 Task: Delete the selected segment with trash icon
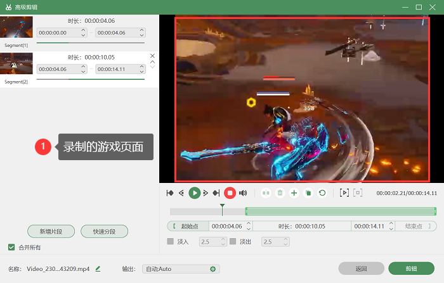click(280, 193)
